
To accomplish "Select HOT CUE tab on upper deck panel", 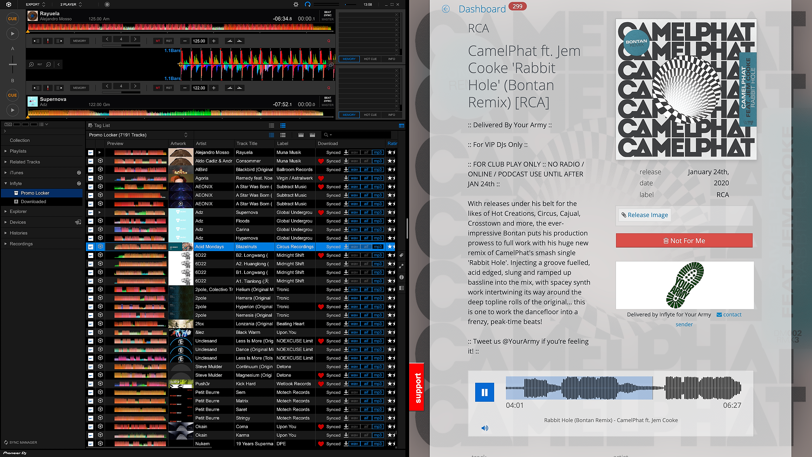I will (x=370, y=59).
